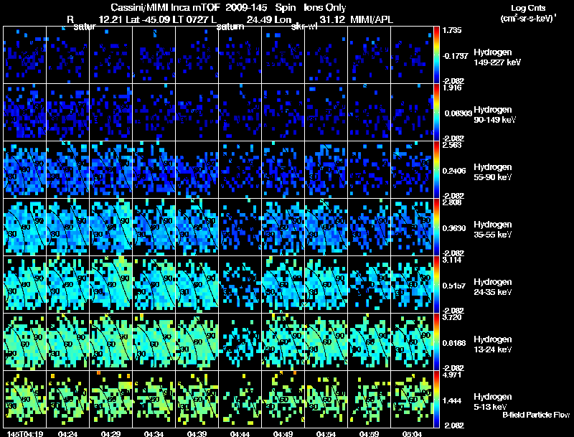Image resolution: width=574 pixels, height=437 pixels.
Task: Click the Hydrogen 55-90 keV label
Action: pyautogui.click(x=492, y=172)
